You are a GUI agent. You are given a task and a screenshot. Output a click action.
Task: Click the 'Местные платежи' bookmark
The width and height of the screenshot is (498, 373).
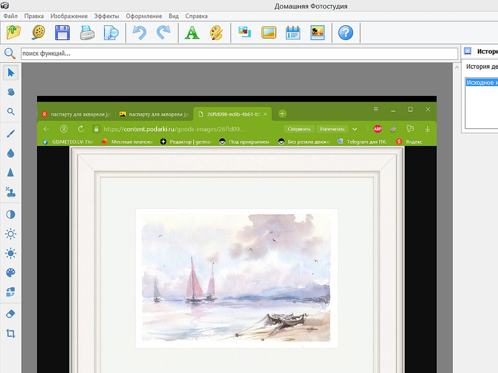(x=127, y=141)
